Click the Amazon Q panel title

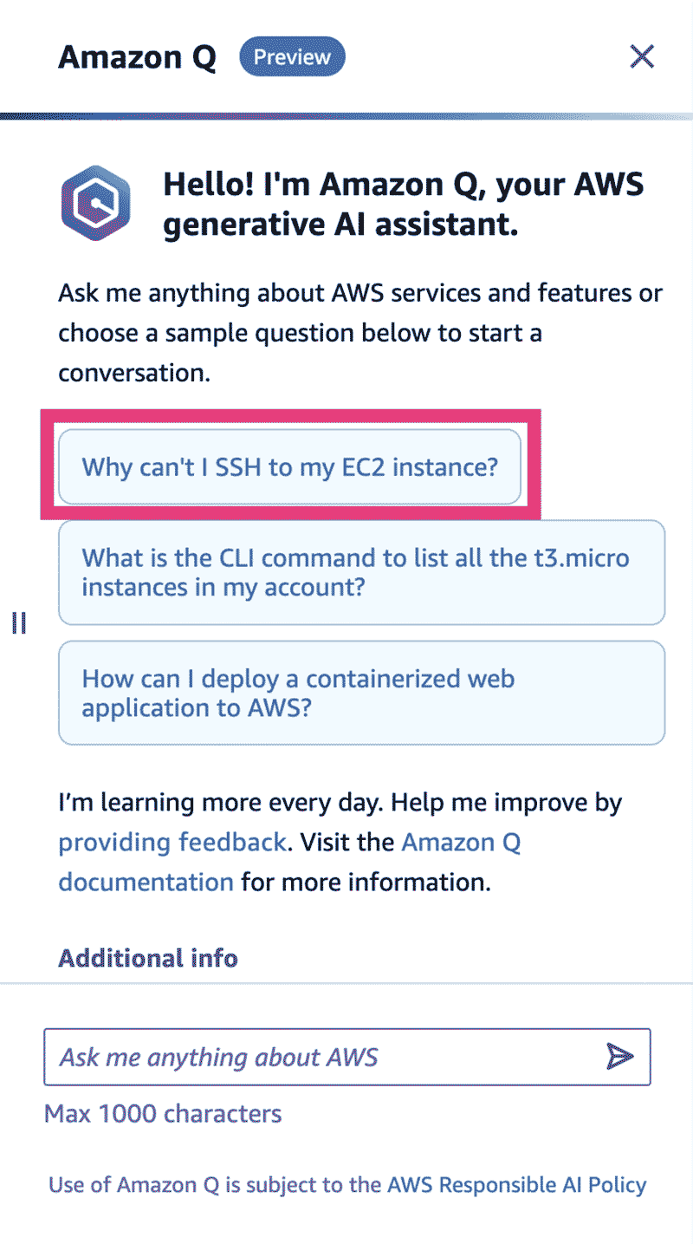point(137,58)
